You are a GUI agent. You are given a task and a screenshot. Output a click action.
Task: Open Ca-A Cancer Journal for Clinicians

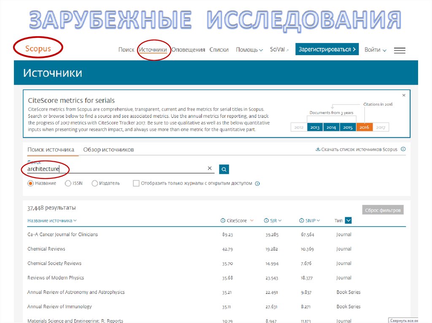tap(62, 235)
